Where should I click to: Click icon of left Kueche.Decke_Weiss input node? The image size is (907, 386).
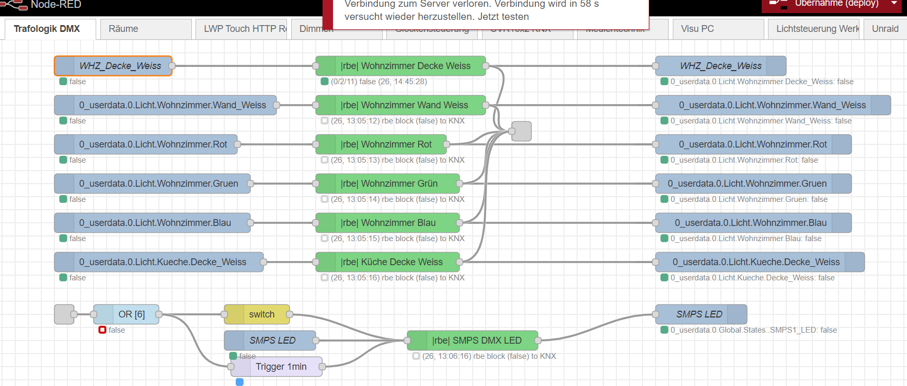pos(64,262)
